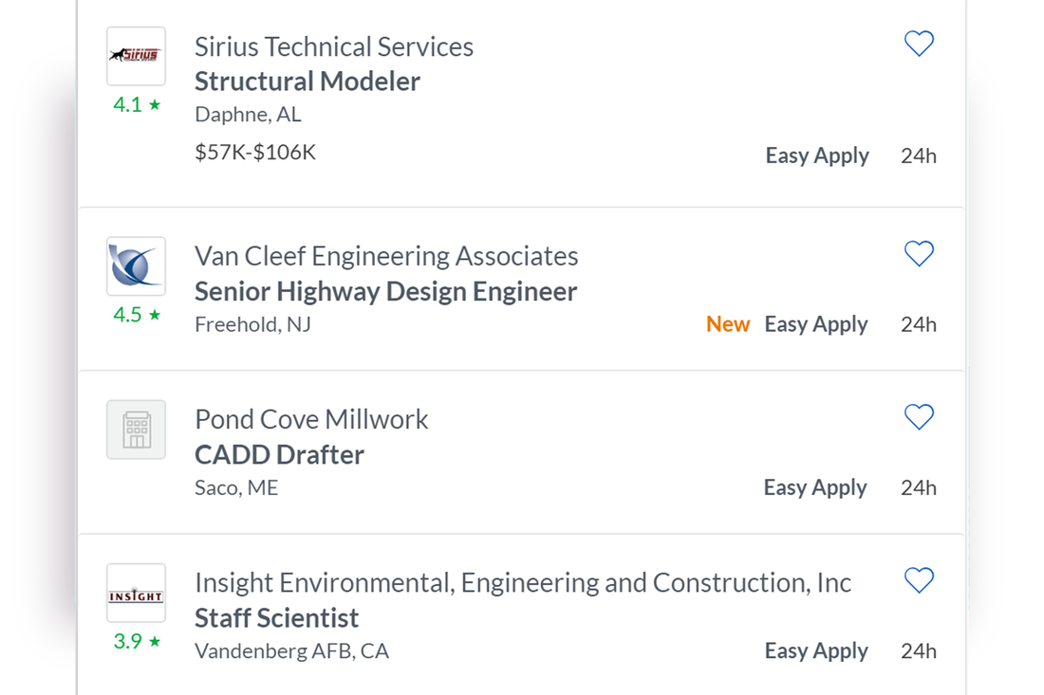Click the Sirius Technical Services logo
Viewport: 1044px width, 695px height.
tap(136, 56)
